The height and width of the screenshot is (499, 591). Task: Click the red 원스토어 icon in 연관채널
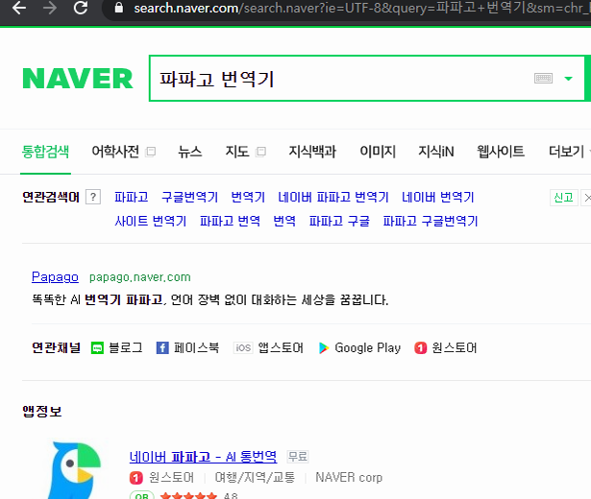point(420,347)
